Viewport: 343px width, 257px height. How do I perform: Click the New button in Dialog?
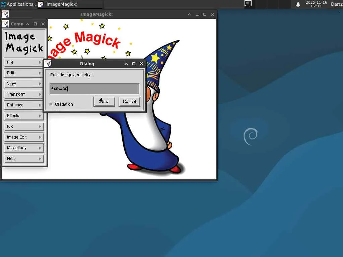pyautogui.click(x=105, y=102)
